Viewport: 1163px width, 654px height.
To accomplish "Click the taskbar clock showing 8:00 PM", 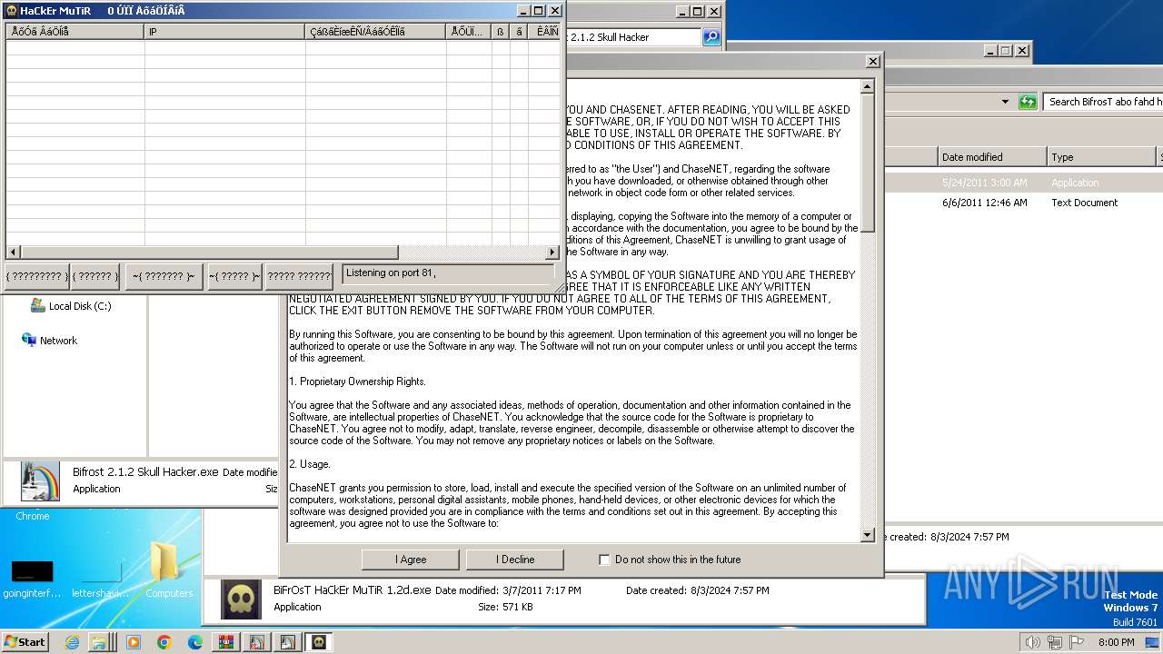I will tap(1115, 642).
